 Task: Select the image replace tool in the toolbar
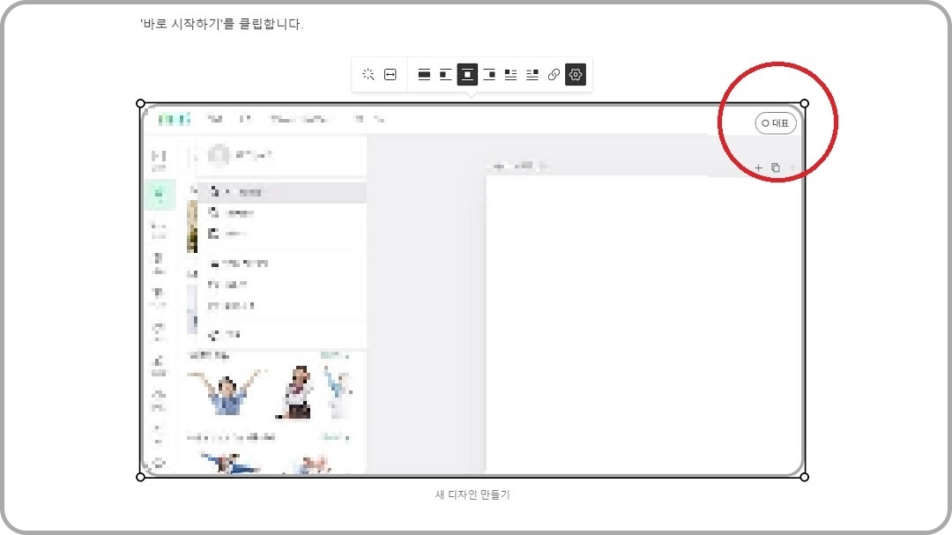(x=368, y=75)
